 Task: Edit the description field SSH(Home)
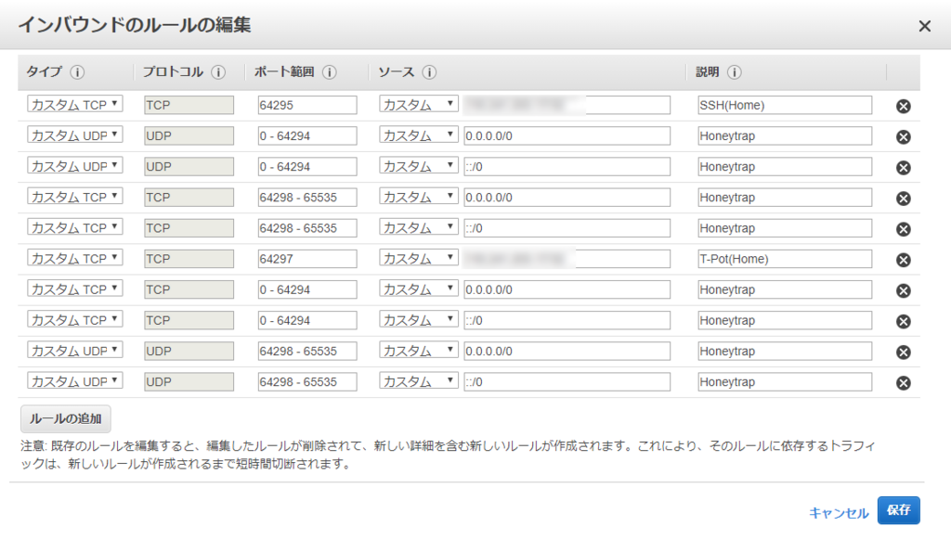[785, 105]
